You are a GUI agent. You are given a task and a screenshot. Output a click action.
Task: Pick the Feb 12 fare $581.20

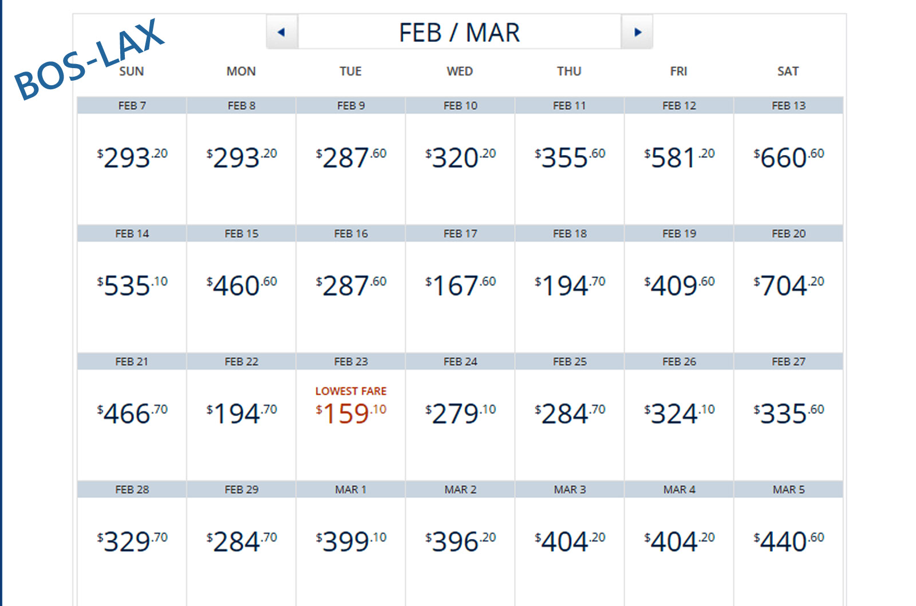pos(679,157)
